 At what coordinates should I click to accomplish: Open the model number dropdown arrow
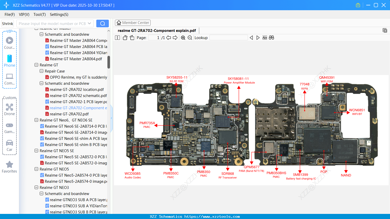click(x=89, y=23)
